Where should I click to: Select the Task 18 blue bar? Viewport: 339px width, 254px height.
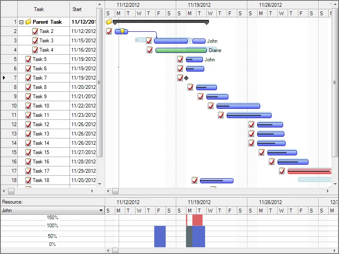(217, 181)
